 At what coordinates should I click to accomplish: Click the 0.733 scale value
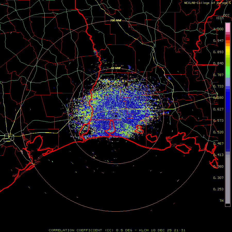(218, 86)
